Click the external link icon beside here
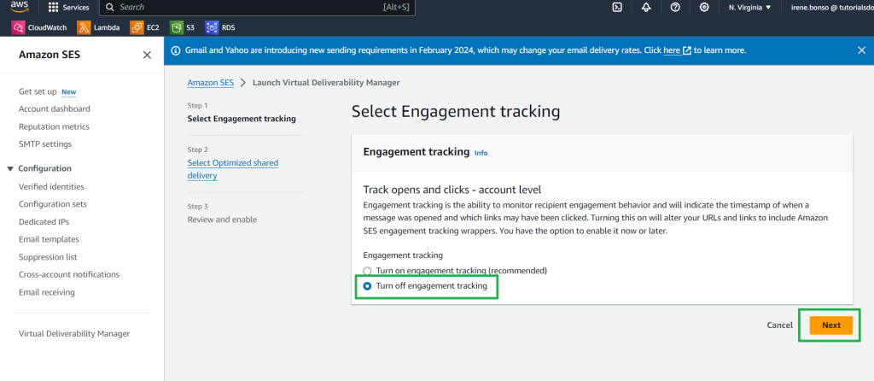874x381 pixels. (x=687, y=50)
